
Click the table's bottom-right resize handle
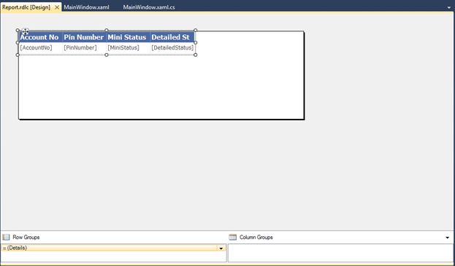click(195, 55)
